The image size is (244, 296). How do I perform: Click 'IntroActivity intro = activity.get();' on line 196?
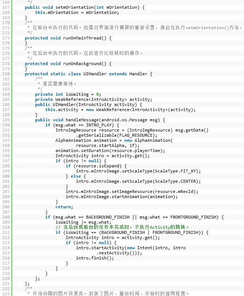click(x=102, y=156)
